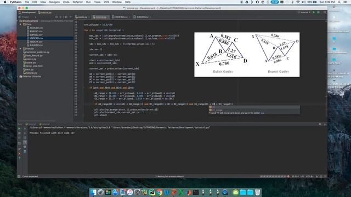Open Project panel settings gear icon
Viewport: 351px width, 197px height.
click(x=66, y=17)
